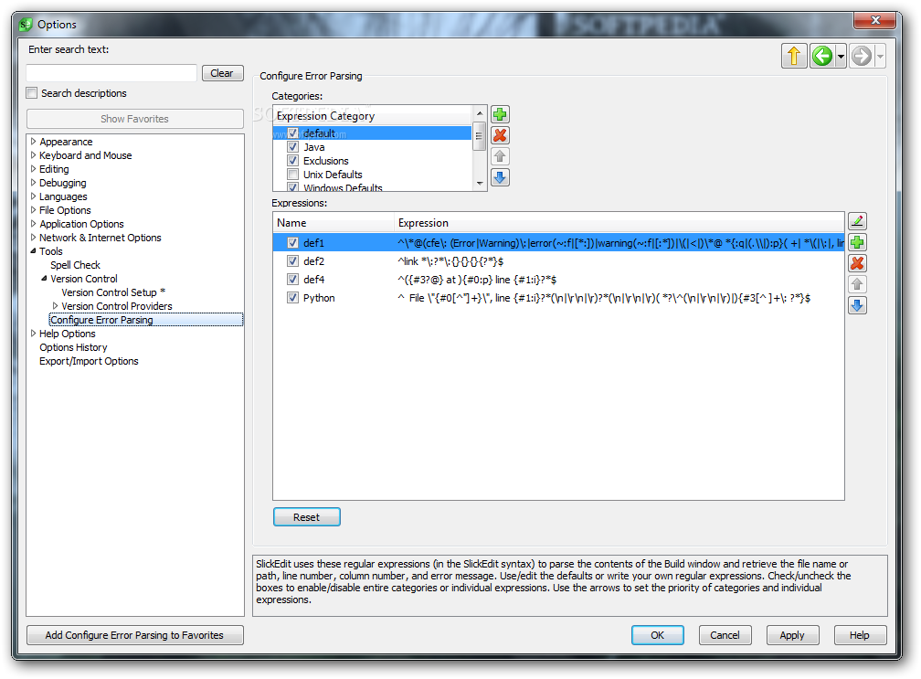Click the yellow up-arrow navigation icon
This screenshot has height=679, width=921.
pos(794,57)
